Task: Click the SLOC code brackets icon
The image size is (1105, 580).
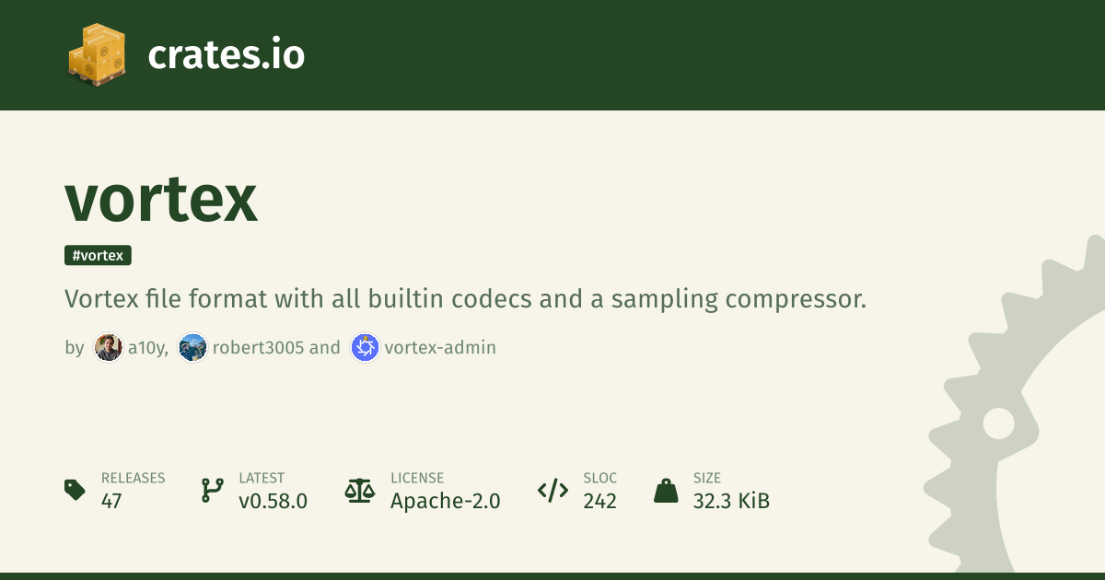Action: [552, 490]
